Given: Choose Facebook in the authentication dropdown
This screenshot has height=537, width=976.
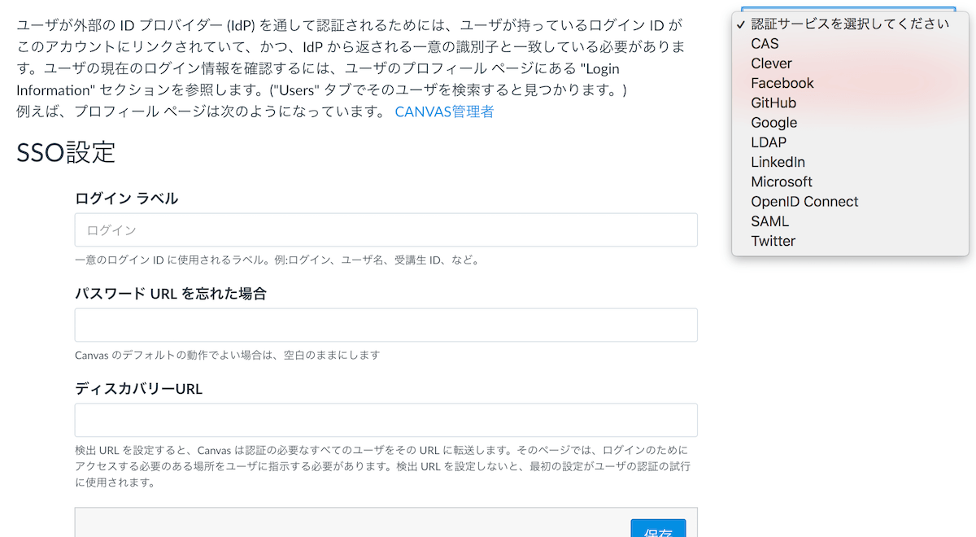Looking at the screenshot, I should (782, 82).
